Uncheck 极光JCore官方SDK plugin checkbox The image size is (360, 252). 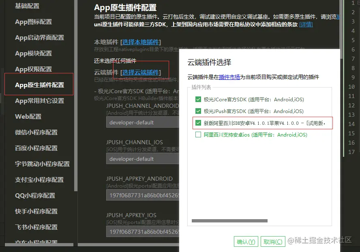[x=198, y=99]
